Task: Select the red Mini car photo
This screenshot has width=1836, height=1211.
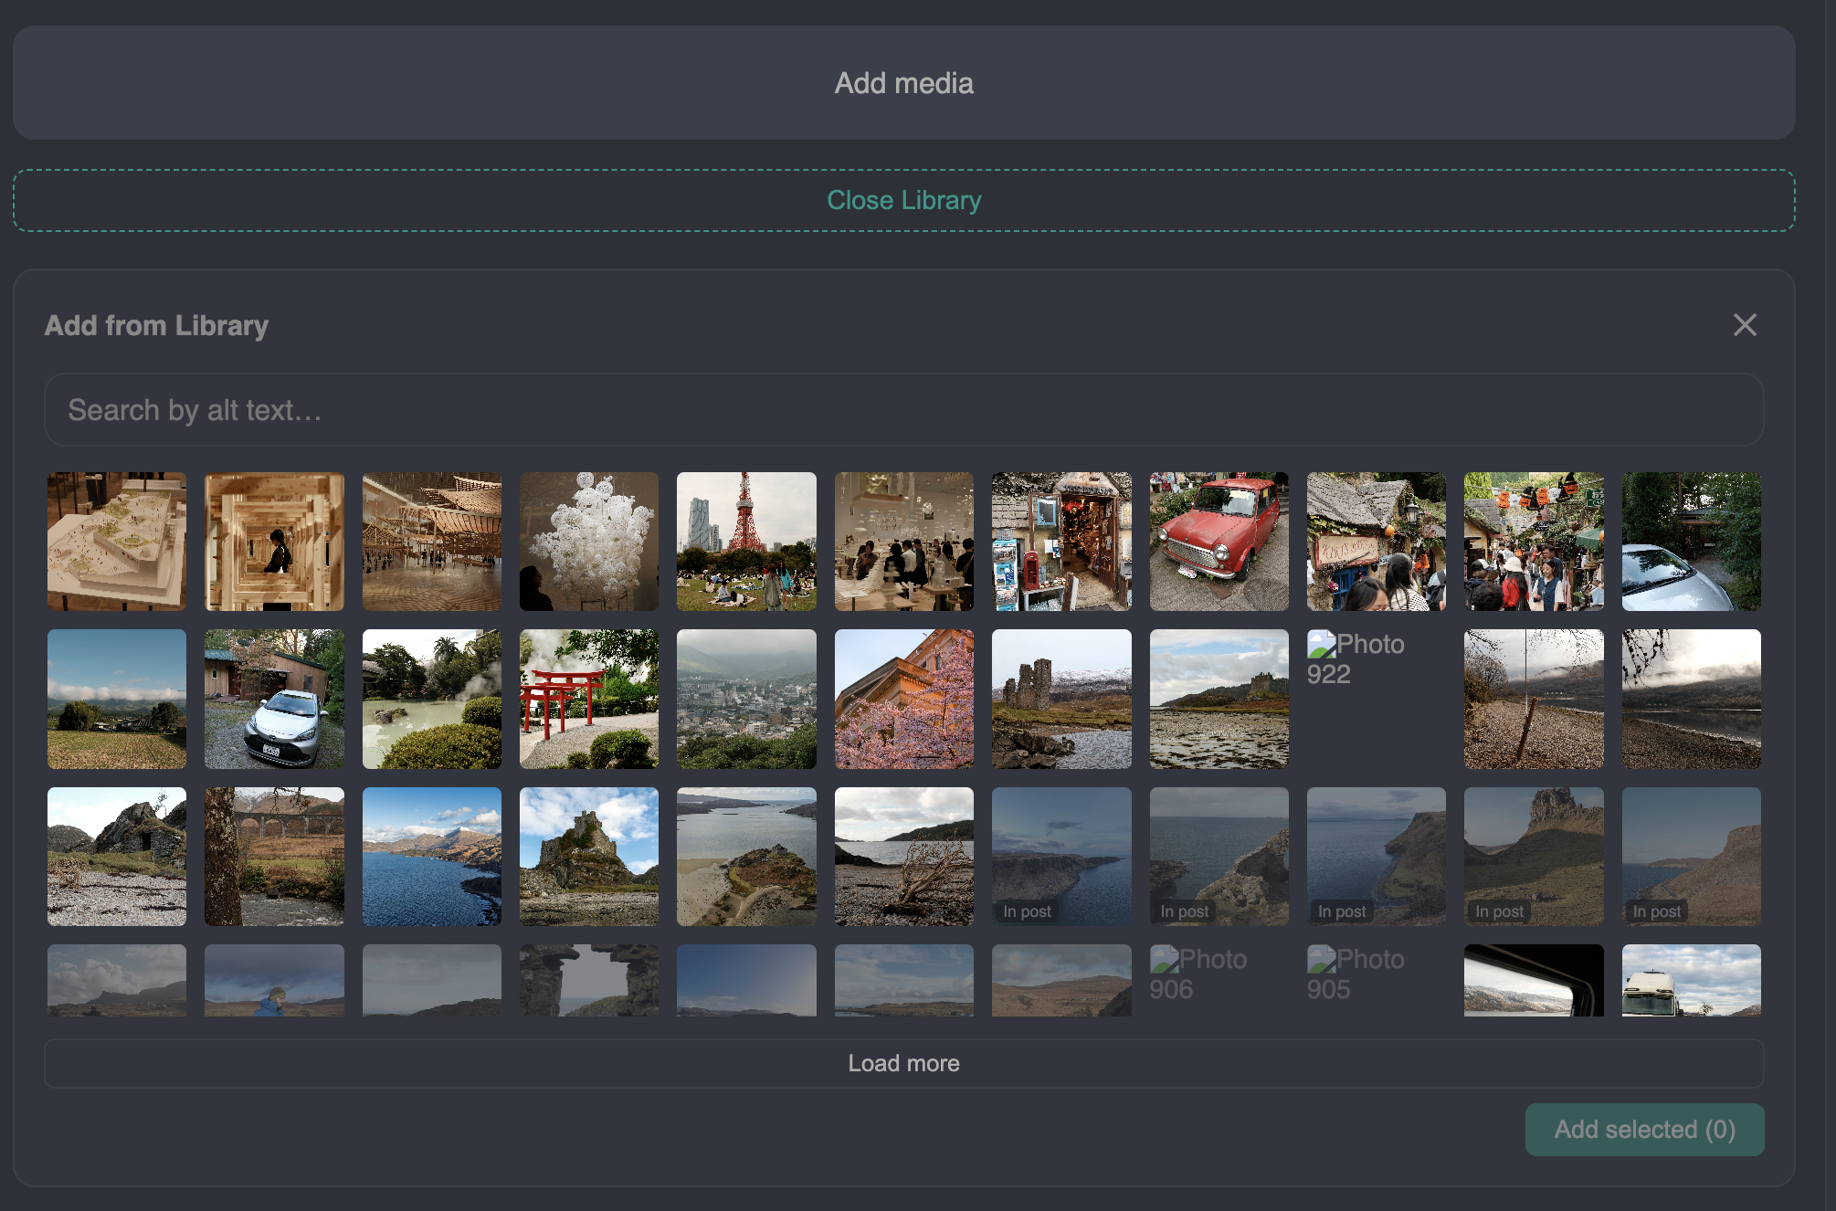Action: click(x=1219, y=542)
